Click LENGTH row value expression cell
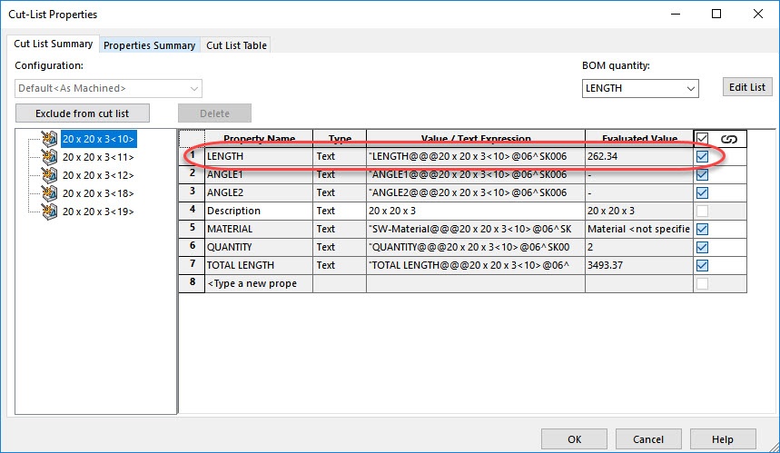This screenshot has width=780, height=453. coord(476,156)
